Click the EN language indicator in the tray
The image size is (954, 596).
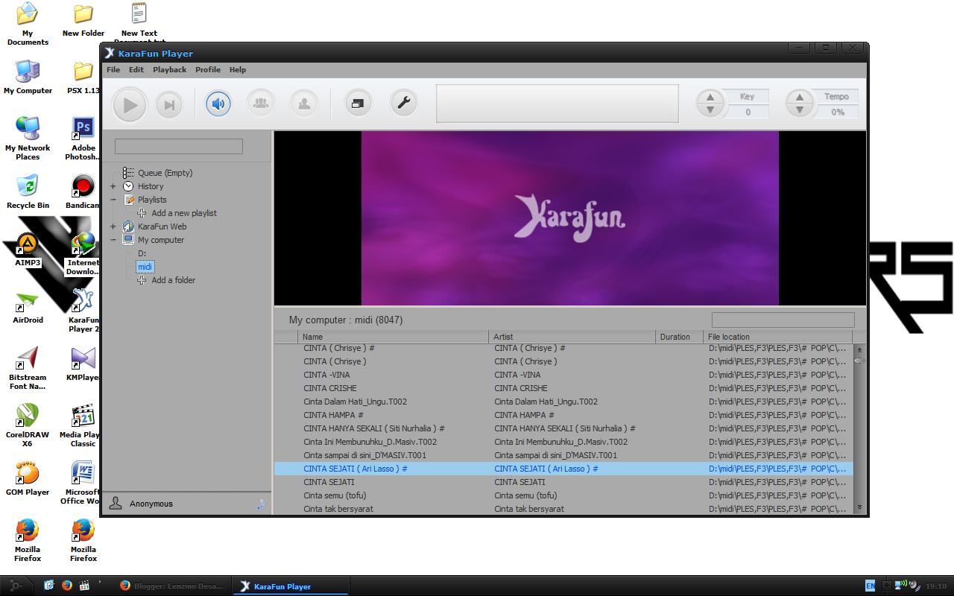point(870,586)
